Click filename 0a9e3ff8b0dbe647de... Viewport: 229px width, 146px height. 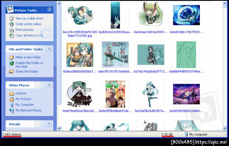(115, 111)
